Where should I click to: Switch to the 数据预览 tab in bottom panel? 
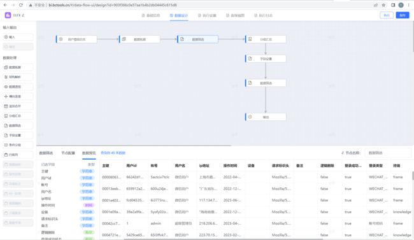(x=89, y=153)
